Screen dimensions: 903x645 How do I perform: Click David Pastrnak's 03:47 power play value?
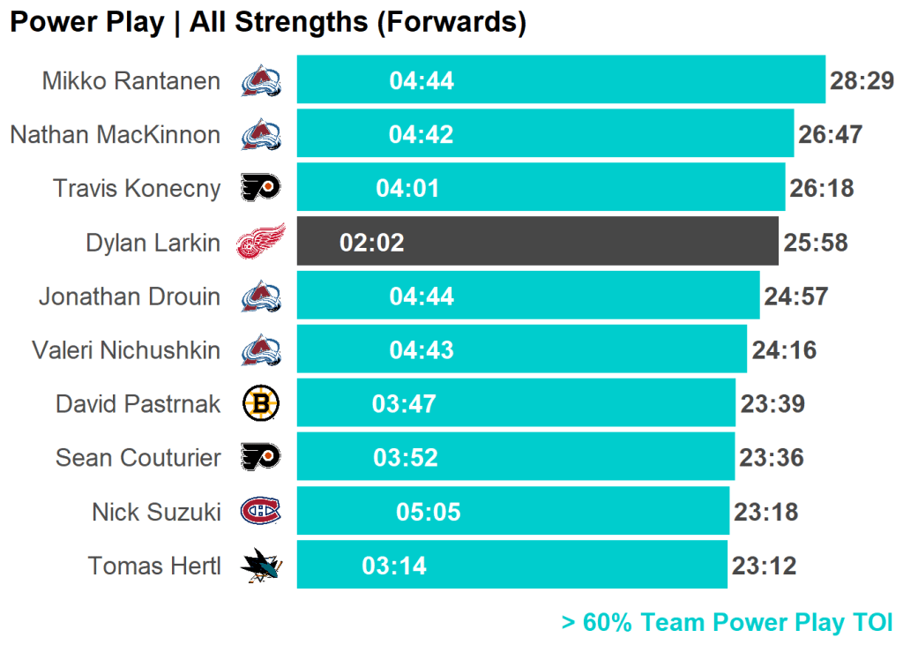tap(404, 404)
